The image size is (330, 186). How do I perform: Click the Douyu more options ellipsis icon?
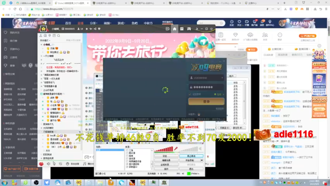[280, 35]
